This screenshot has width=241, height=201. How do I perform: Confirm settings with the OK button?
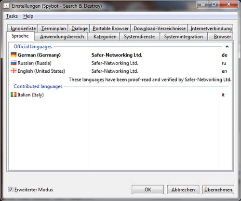(147, 189)
